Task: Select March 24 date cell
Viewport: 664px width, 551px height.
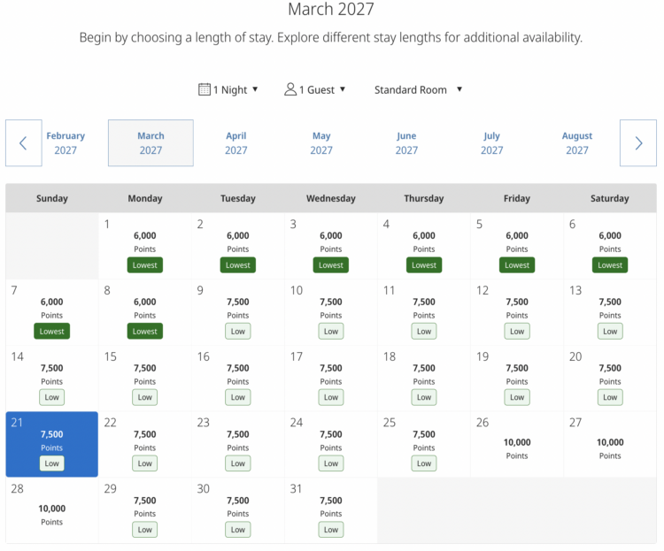Action: (331, 444)
